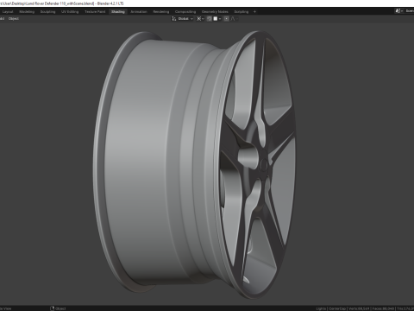Viewport: 414px width, 311px height.
Task: Click the proportional editing falloff icon
Action: [234, 19]
